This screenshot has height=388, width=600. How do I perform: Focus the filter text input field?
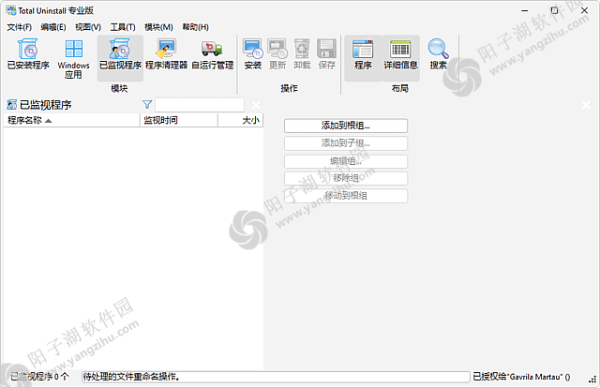(200, 105)
